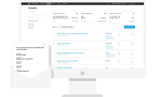This screenshot has height=97, width=160.
Task: Click the flag icon beside Bahamas Sweepstakes email
Action: pos(54,53)
